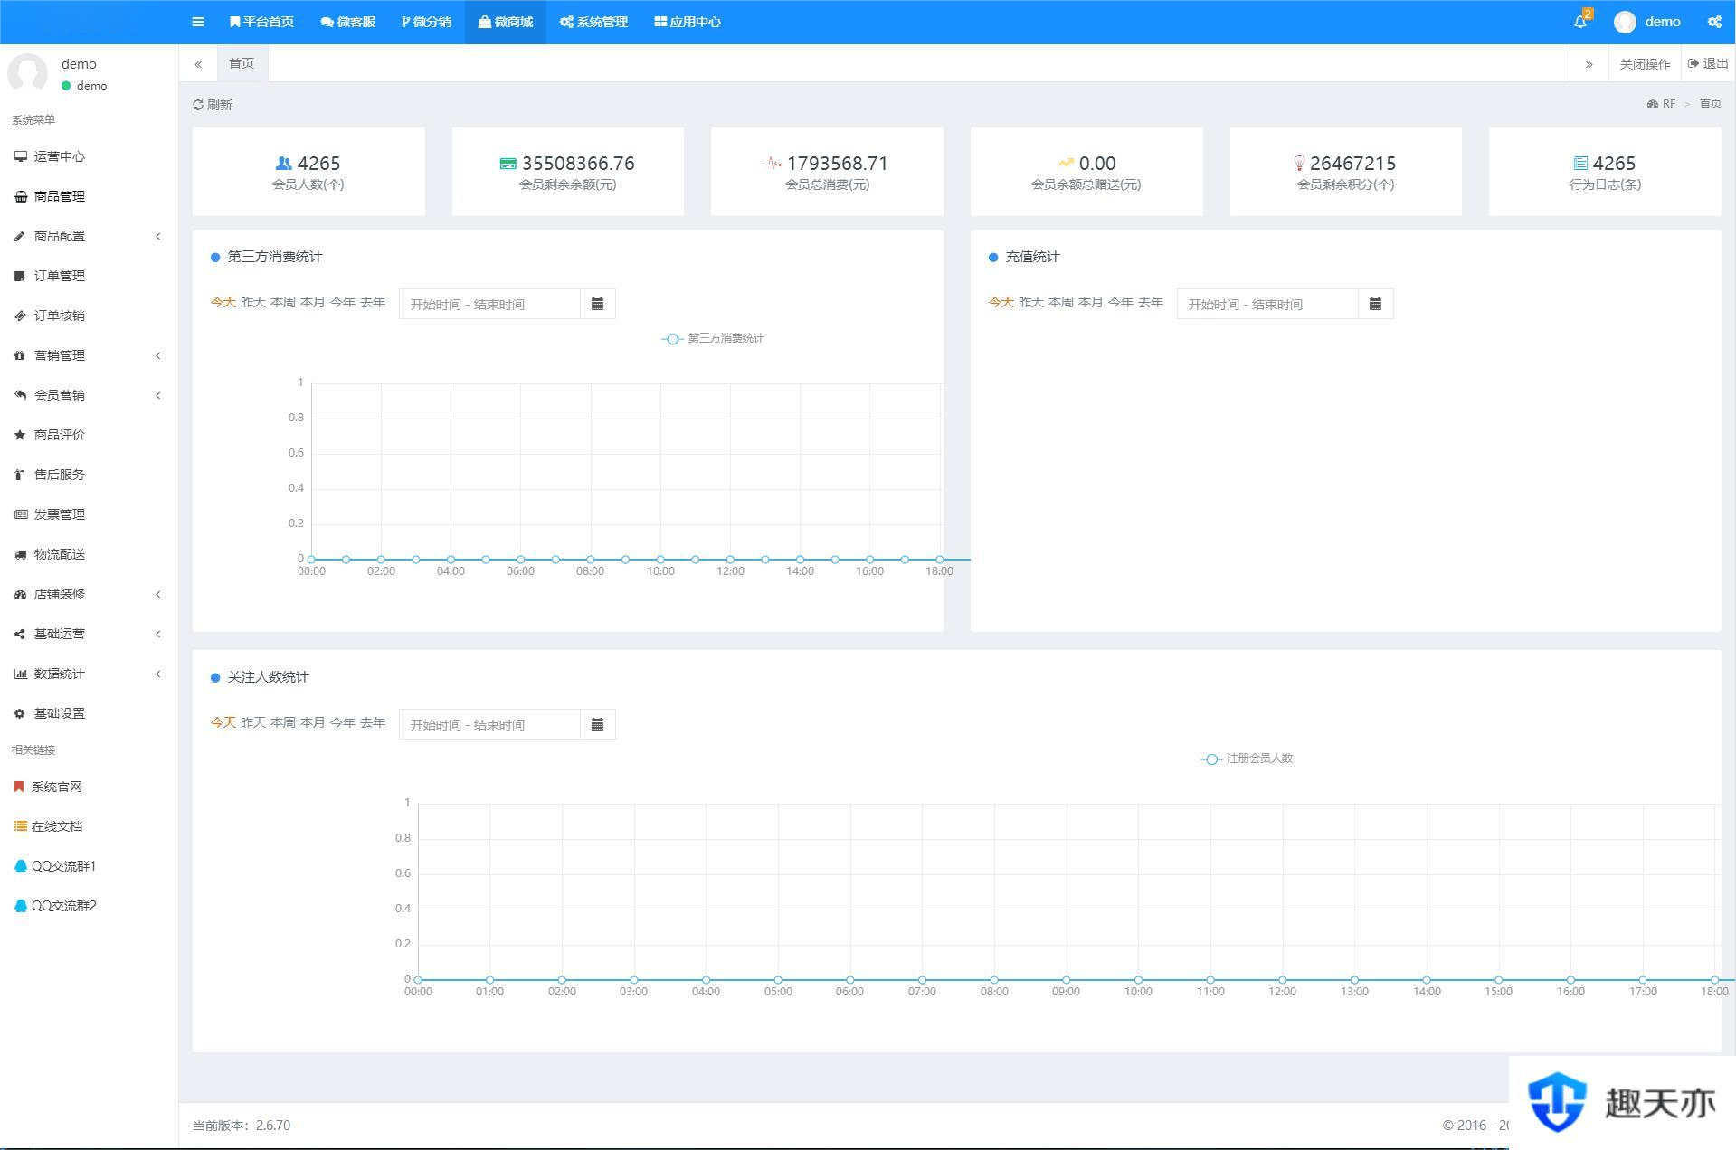Viewport: 1736px width, 1150px height.
Task: Click the refresh icon labeled 刷新
Action: pos(213,105)
